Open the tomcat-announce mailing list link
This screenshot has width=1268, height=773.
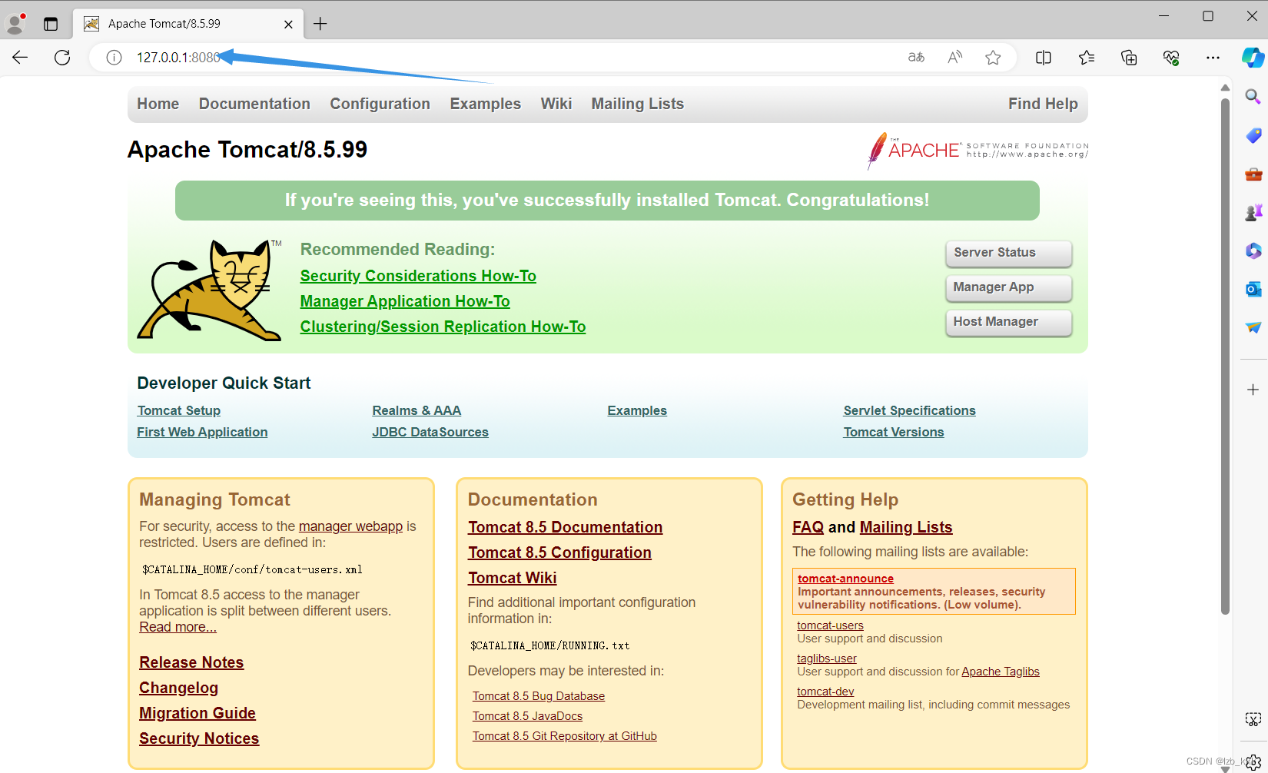[x=845, y=579]
